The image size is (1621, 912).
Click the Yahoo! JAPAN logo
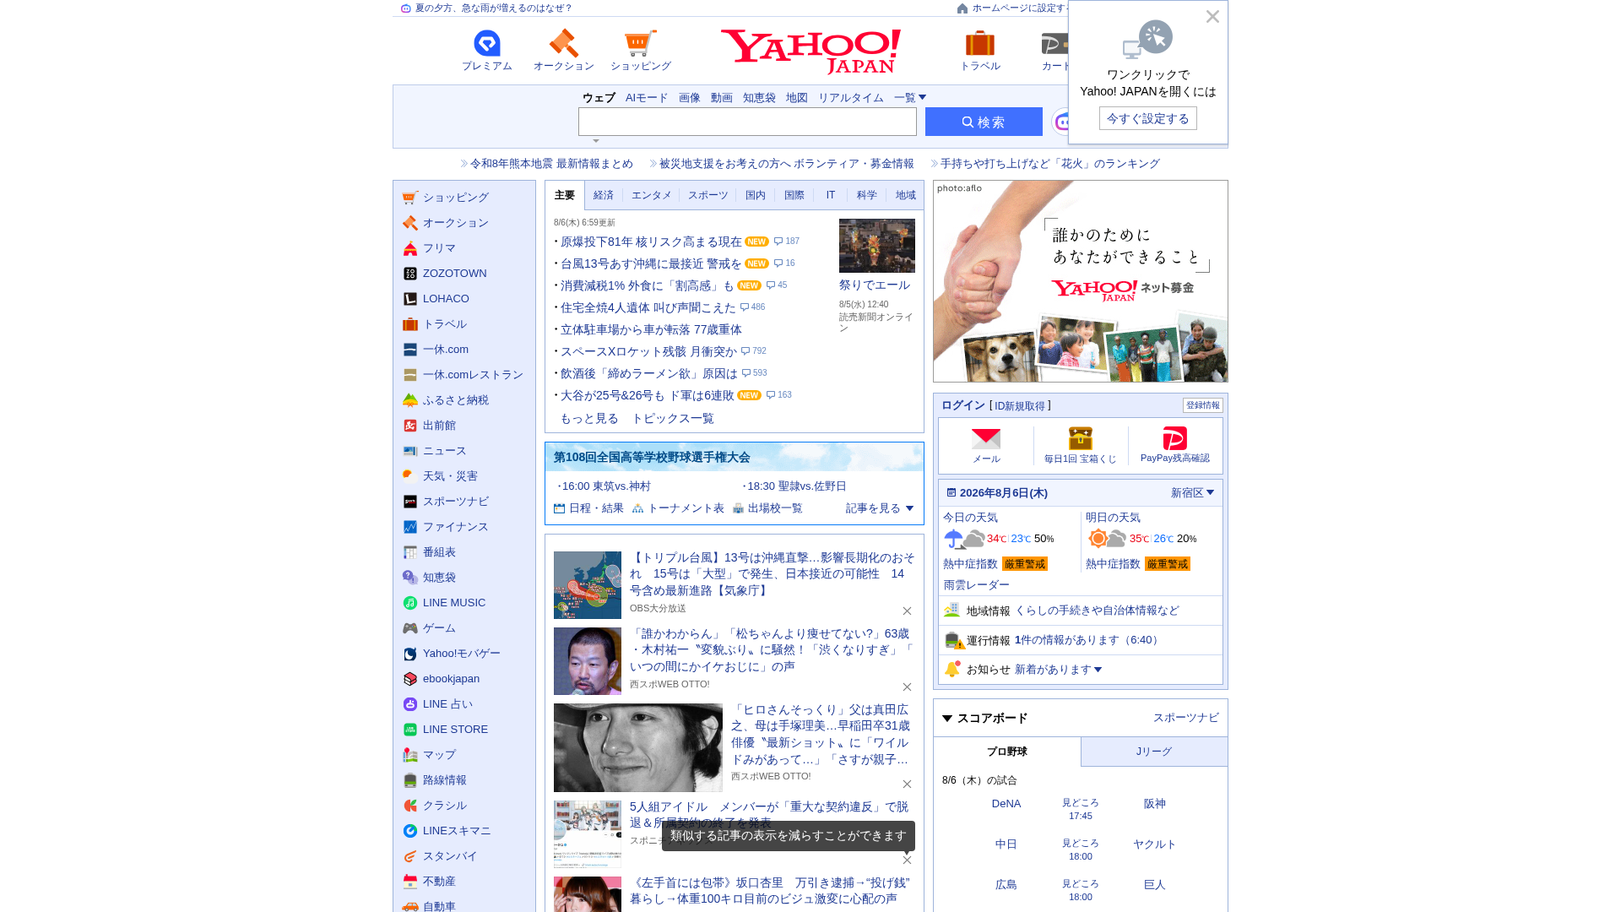pyautogui.click(x=810, y=52)
